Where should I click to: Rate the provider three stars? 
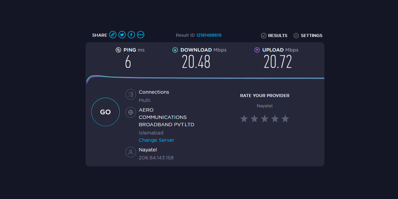pos(265,119)
